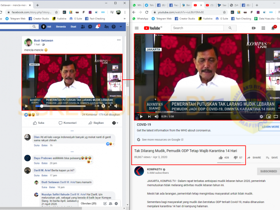Open Facebook notifications bell
This screenshot has width=280, height=210.
(97, 26)
